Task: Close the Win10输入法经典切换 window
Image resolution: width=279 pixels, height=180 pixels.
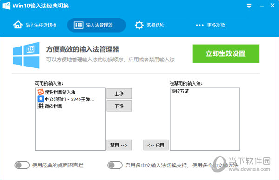Action: [x=272, y=6]
